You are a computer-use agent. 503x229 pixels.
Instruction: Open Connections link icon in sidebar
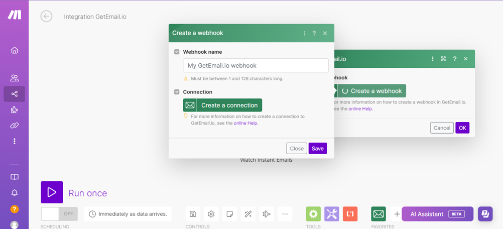(15, 126)
